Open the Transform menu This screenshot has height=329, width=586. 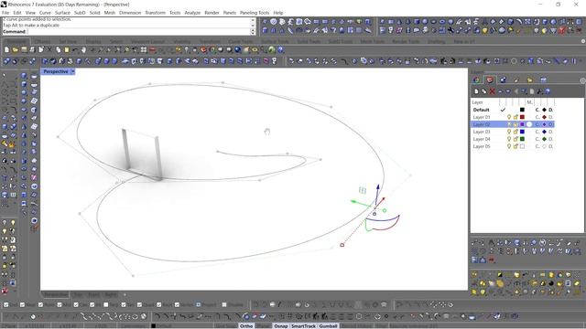[155, 13]
